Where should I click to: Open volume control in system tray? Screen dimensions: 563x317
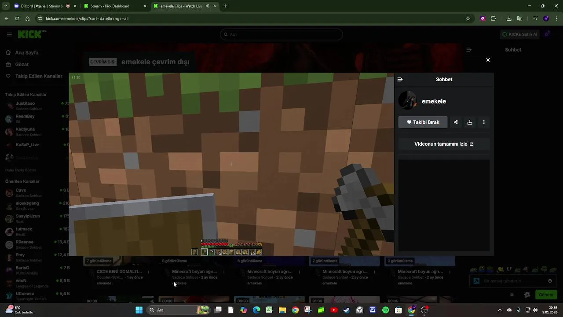535,310
